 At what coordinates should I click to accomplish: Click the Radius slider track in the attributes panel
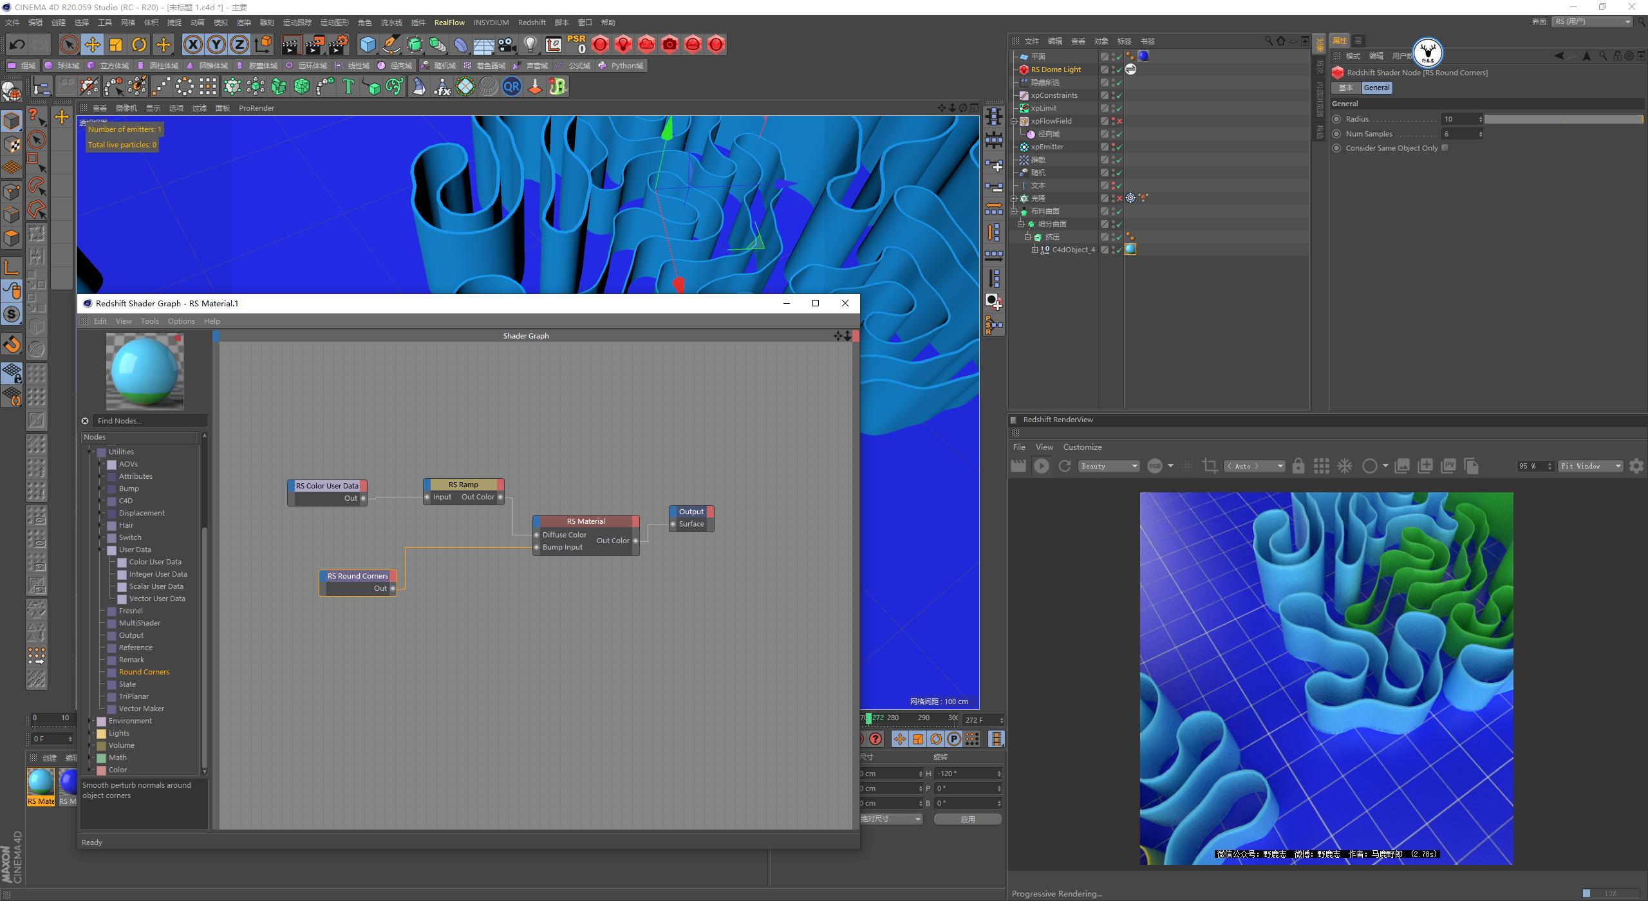coord(1564,118)
